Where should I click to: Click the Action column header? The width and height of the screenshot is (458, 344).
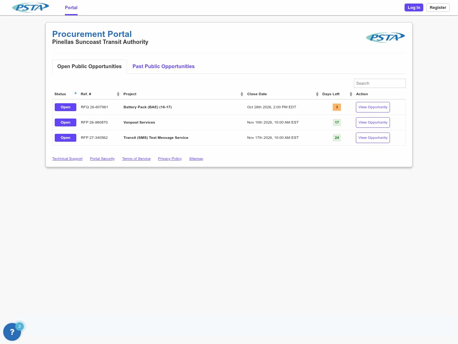tap(362, 94)
